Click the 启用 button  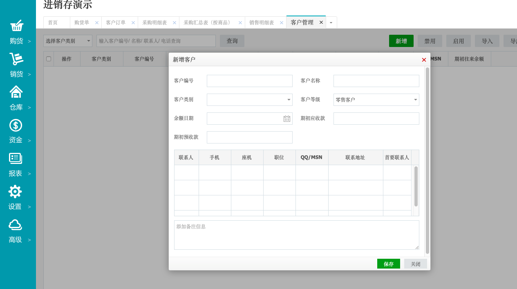point(459,41)
